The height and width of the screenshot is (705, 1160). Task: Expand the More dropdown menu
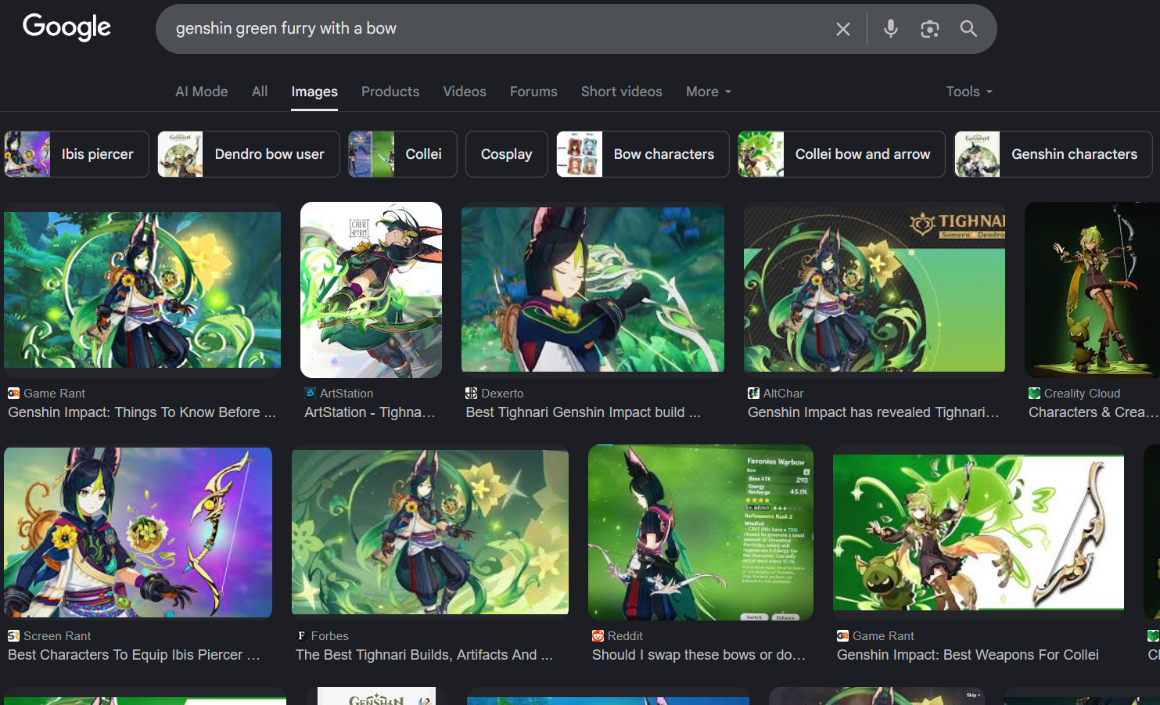(709, 92)
